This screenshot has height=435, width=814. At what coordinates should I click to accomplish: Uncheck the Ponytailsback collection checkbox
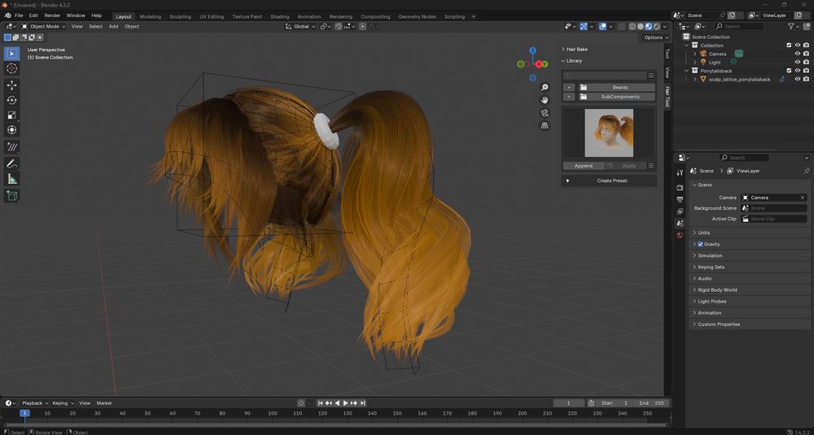(789, 71)
